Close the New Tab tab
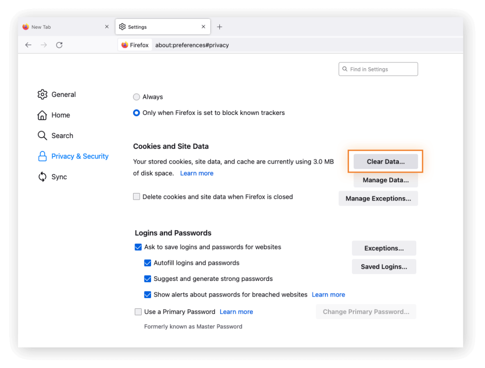This screenshot has height=368, width=485. click(x=107, y=27)
